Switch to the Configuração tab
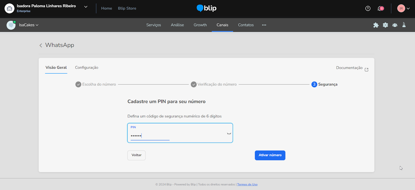Screen dimensions: 415x190 click(87, 67)
